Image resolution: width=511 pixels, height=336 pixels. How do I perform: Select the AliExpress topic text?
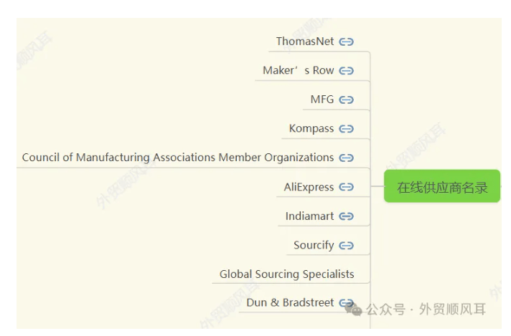(309, 188)
